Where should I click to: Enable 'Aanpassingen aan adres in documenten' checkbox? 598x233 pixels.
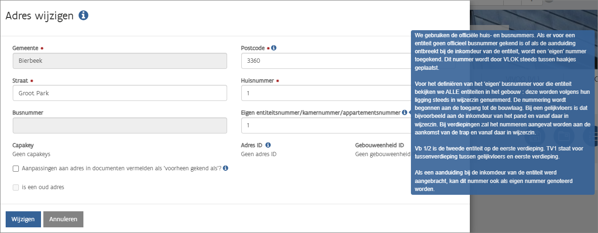(16, 168)
